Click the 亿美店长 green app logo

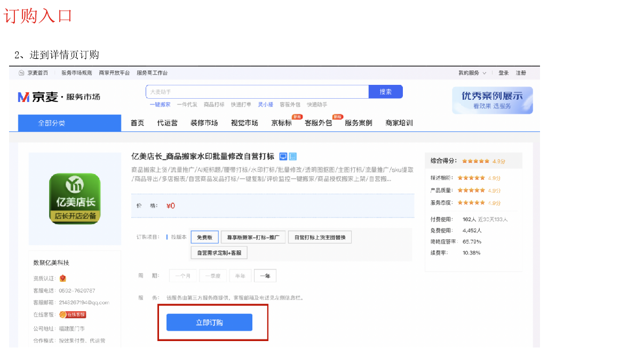(75, 199)
